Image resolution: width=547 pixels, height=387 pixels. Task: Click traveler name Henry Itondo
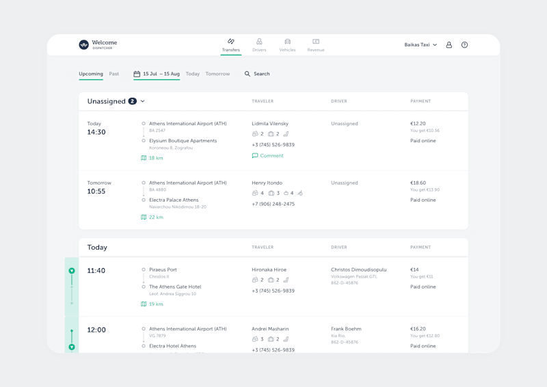tap(267, 183)
